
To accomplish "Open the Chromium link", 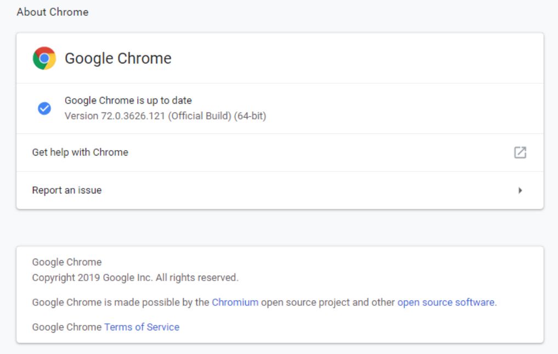I will tap(235, 302).
